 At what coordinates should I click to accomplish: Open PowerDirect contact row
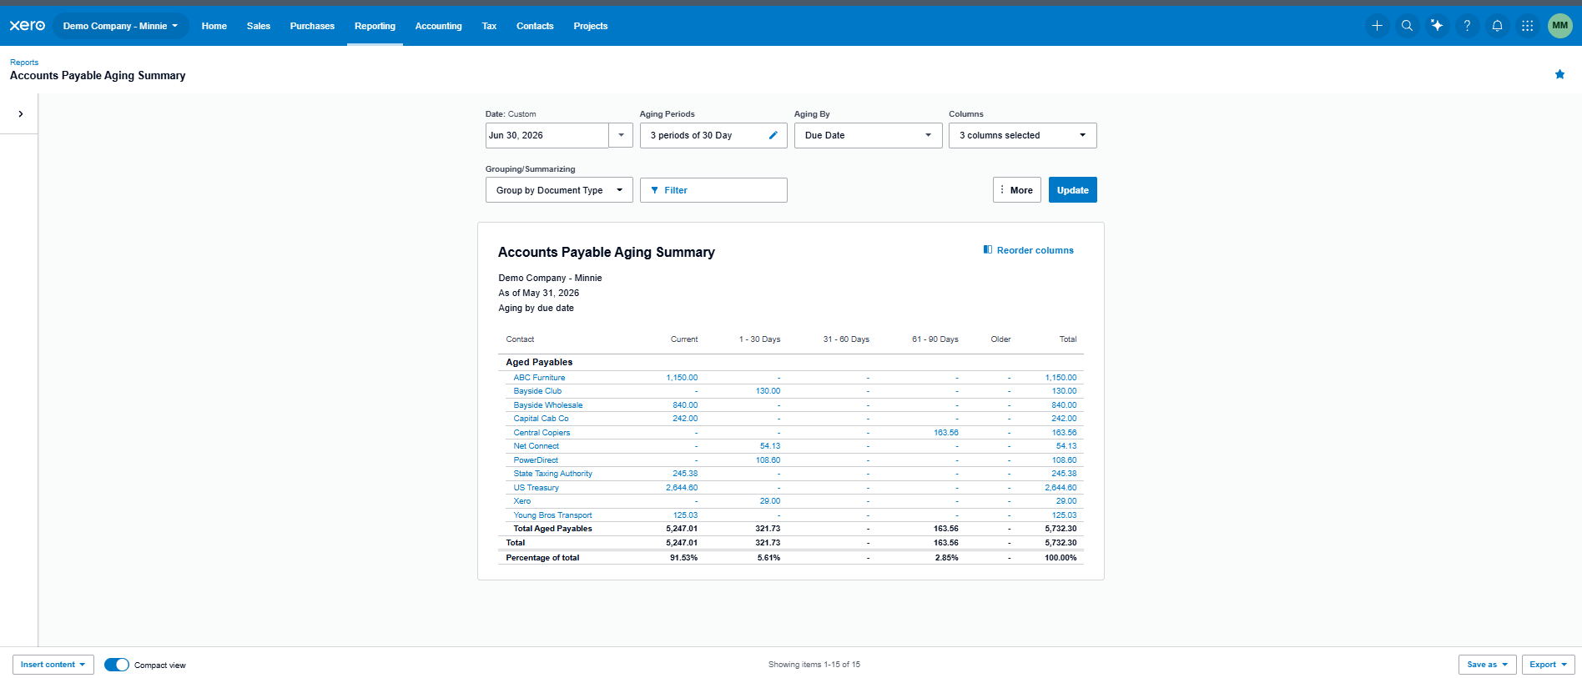click(536, 460)
